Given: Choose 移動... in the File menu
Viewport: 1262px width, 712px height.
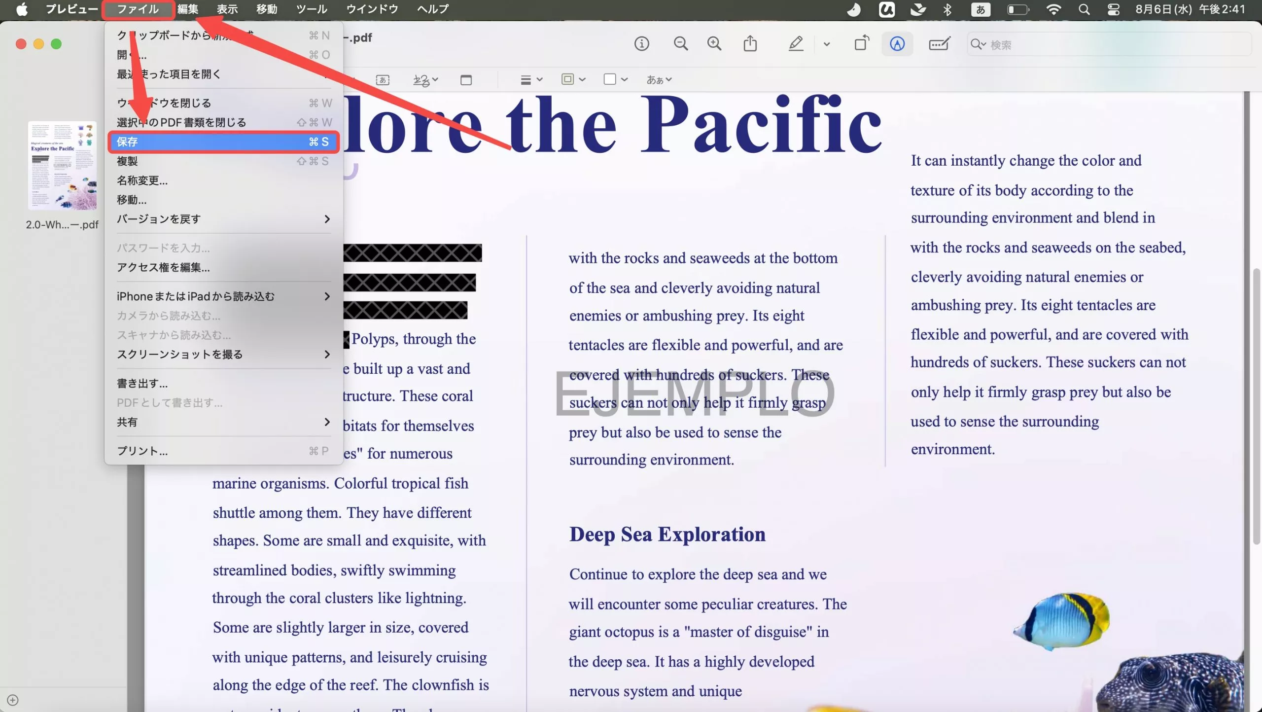Looking at the screenshot, I should point(223,200).
